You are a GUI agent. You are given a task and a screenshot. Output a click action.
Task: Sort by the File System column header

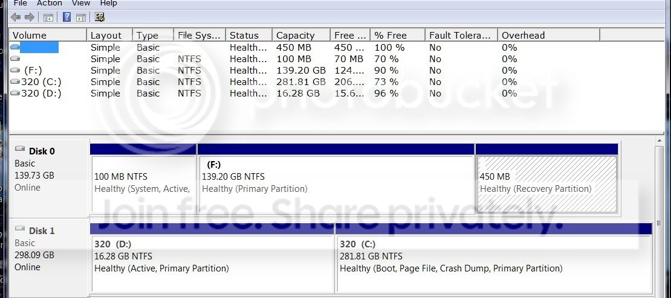tap(200, 36)
